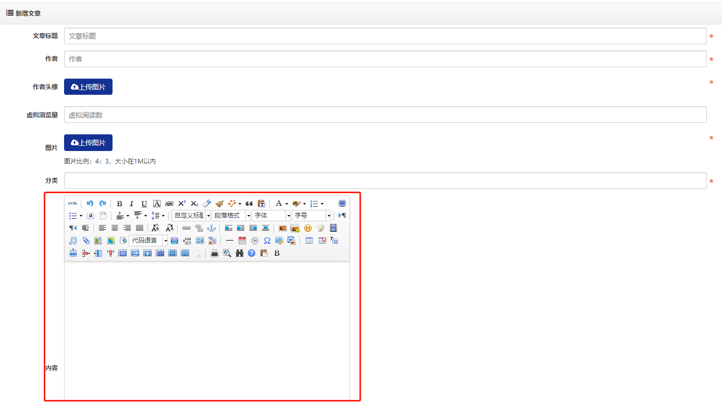Open editor help with question mark icon
Viewport: 722px width, 402px height.
click(252, 253)
